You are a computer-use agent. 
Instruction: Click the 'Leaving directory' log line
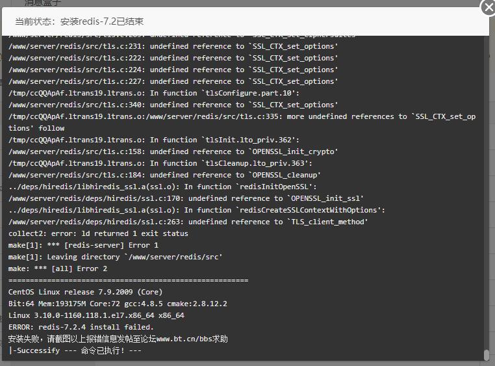[x=115, y=257]
